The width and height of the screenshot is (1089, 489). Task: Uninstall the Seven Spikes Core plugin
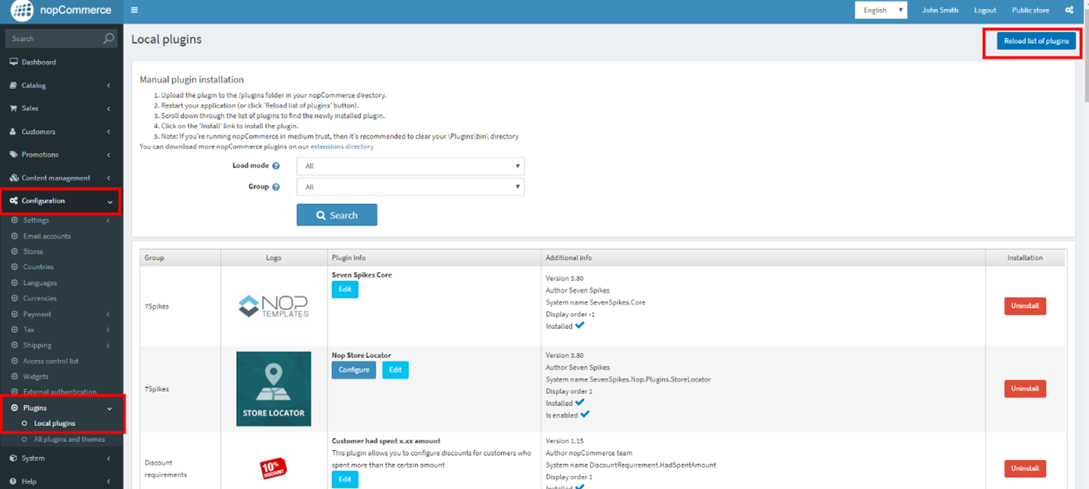(x=1025, y=306)
